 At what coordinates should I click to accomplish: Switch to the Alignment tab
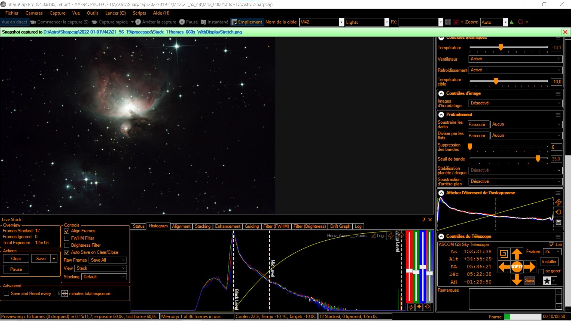181,226
